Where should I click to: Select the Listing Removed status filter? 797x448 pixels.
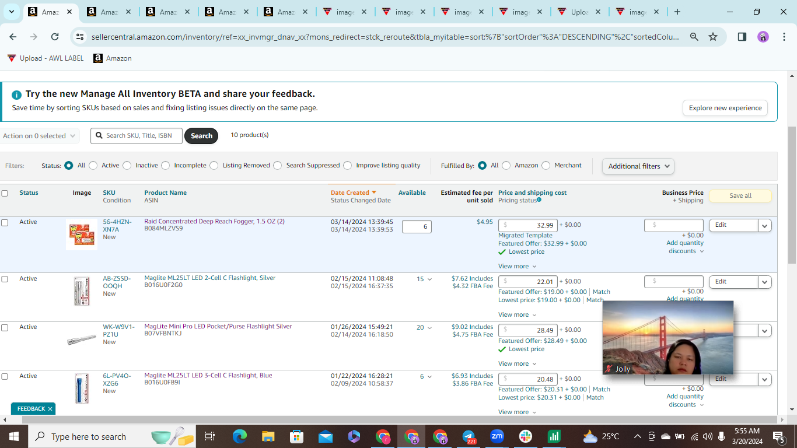(x=214, y=166)
